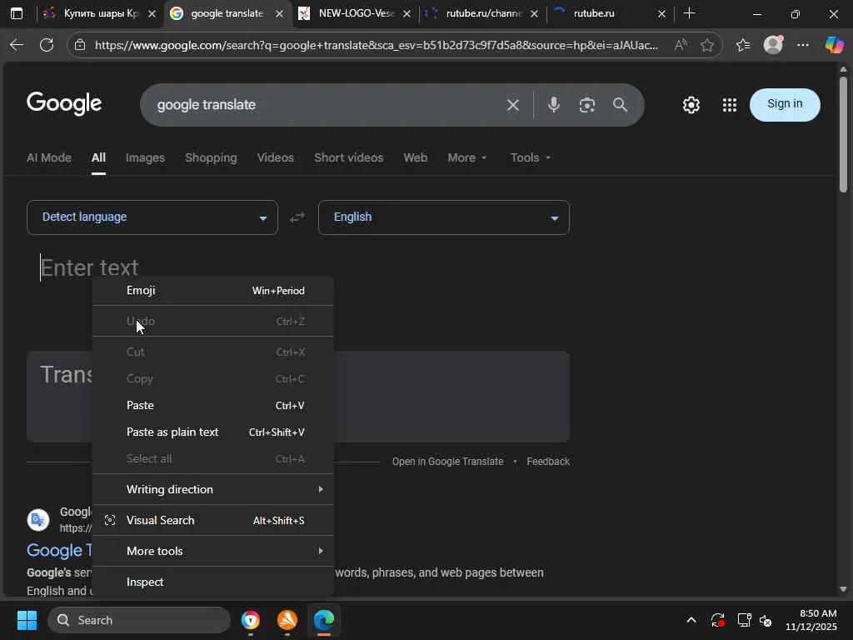This screenshot has width=853, height=640.
Task: Choose Emoji from context menu
Action: (x=212, y=291)
